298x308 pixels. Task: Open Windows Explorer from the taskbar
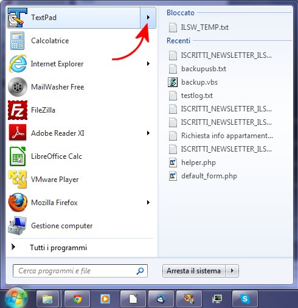tap(47, 299)
